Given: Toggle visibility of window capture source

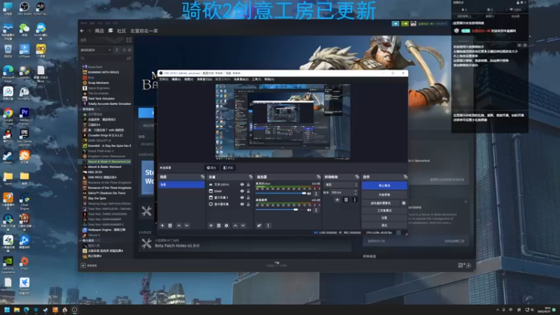Looking at the screenshot, I should 242,197.
